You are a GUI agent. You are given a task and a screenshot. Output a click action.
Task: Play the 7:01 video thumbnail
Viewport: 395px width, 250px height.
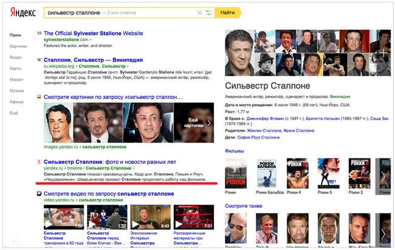194,217
